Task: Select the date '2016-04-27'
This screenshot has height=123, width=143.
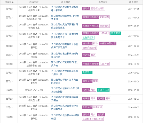Action: [134, 99]
